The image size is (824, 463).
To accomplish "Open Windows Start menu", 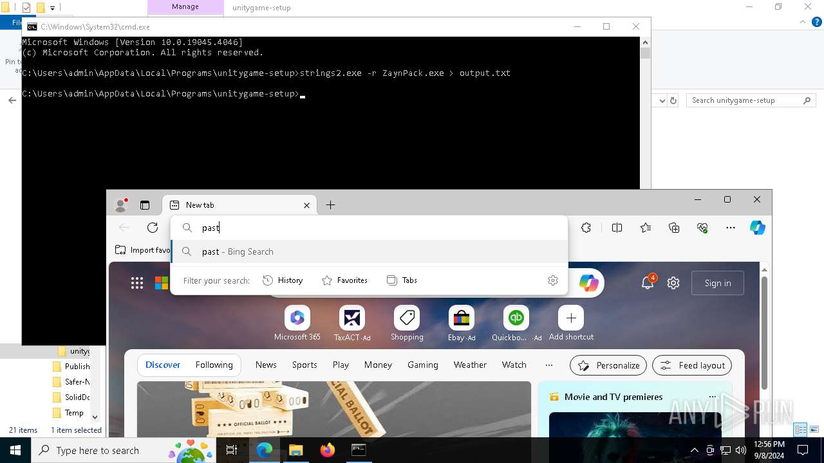I will [15, 450].
